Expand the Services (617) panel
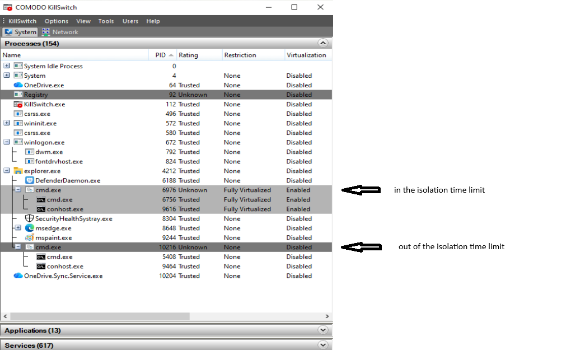This screenshot has width=571, height=350. [322, 345]
